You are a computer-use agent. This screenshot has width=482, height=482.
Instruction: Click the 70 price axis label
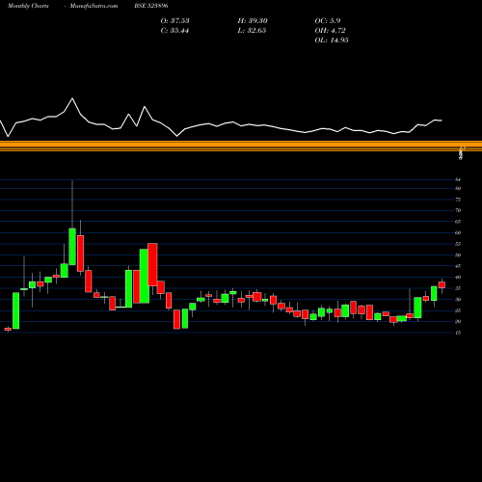pos(458,210)
